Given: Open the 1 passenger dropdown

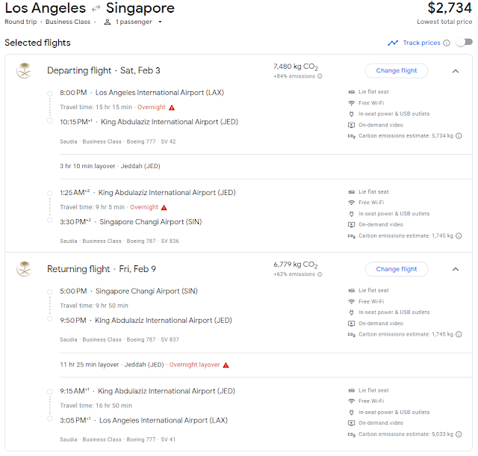Looking at the screenshot, I should [x=133, y=22].
